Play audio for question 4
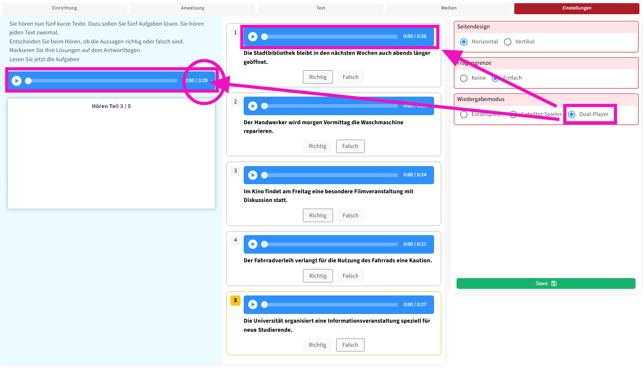This screenshot has height=370, width=643. (x=253, y=245)
